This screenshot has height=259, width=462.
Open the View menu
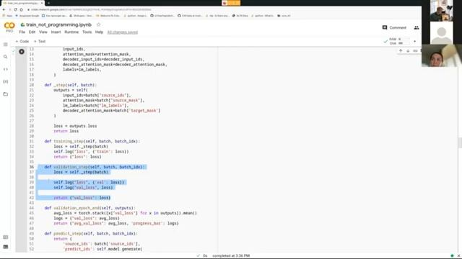tap(43, 32)
